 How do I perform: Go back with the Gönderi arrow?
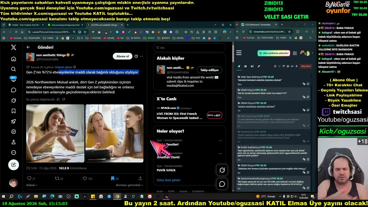pyautogui.click(x=28, y=47)
